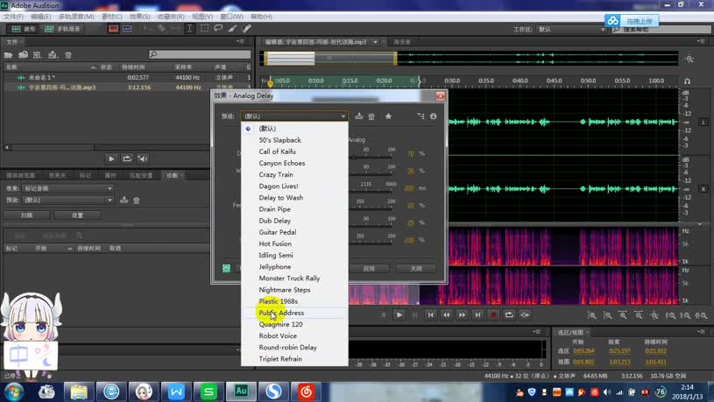Screen dimensions: 714x402
Task: Click the Zoom In time icon
Action: [623, 315]
